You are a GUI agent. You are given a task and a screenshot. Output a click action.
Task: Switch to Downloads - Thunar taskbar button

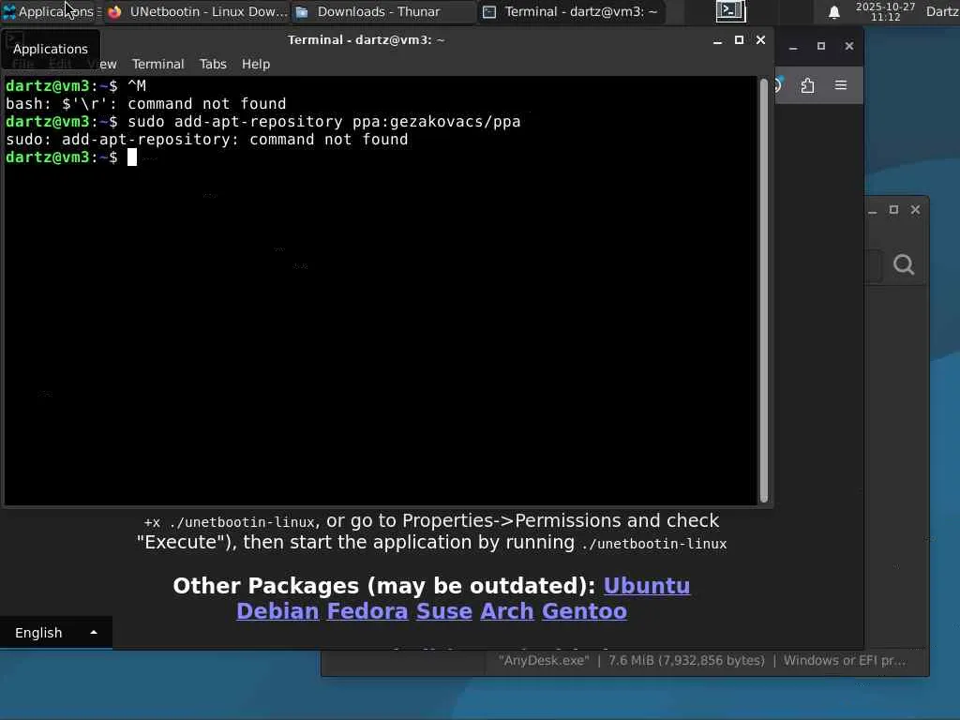[x=382, y=11]
